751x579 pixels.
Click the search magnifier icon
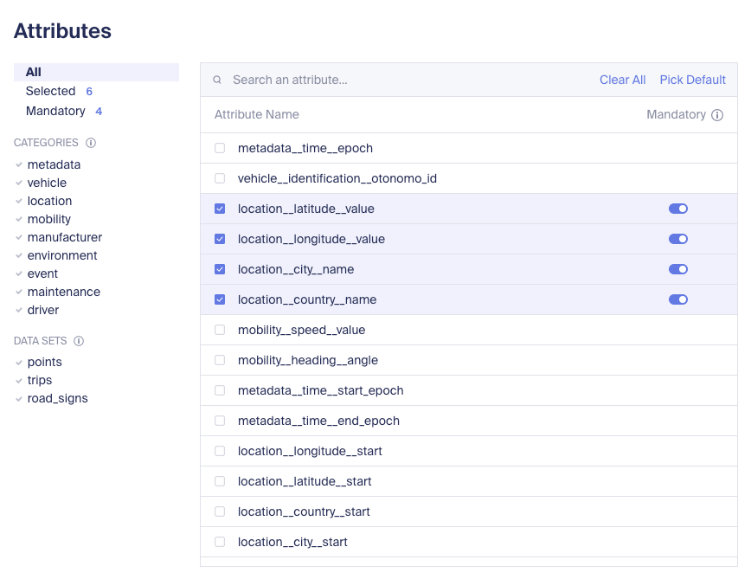[217, 80]
